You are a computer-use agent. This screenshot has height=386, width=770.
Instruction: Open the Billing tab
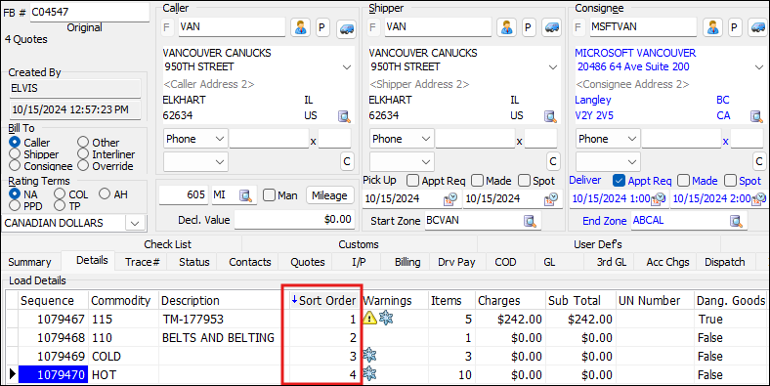click(407, 262)
